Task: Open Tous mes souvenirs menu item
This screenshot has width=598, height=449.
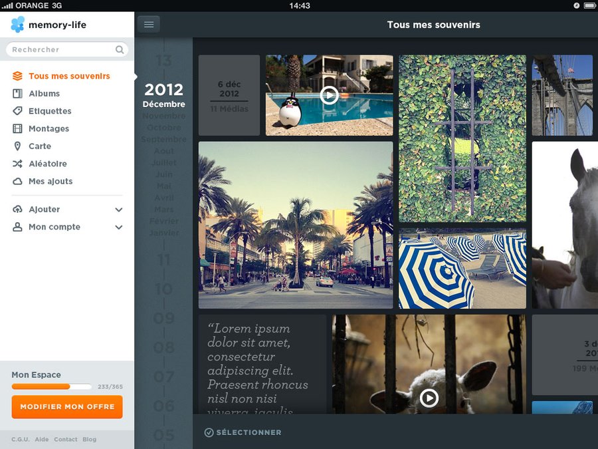Action: click(x=69, y=76)
